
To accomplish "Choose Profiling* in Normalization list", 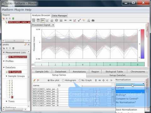I will pos(130,95).
